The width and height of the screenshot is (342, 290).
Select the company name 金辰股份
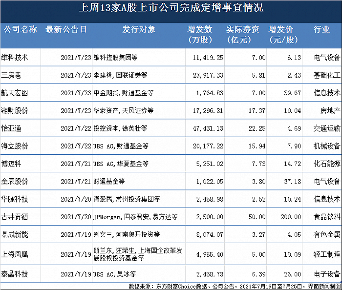coord(15,181)
